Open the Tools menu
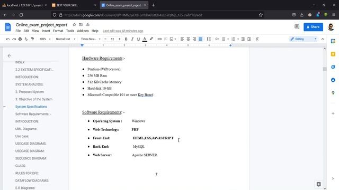339x190 pixels. tap(70, 31)
